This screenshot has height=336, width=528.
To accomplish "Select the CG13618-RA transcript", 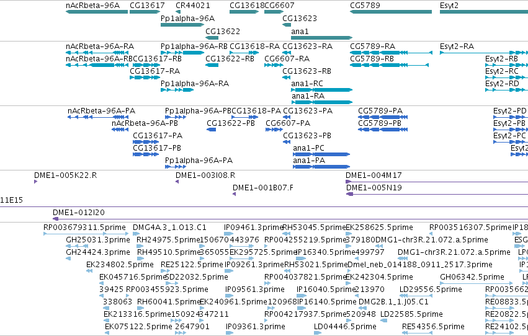I will tap(244, 53).
